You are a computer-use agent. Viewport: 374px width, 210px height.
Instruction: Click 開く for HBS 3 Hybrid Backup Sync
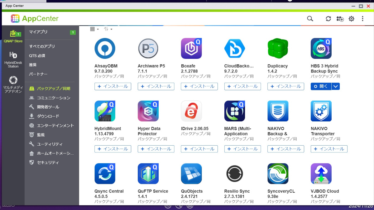pos(321,86)
